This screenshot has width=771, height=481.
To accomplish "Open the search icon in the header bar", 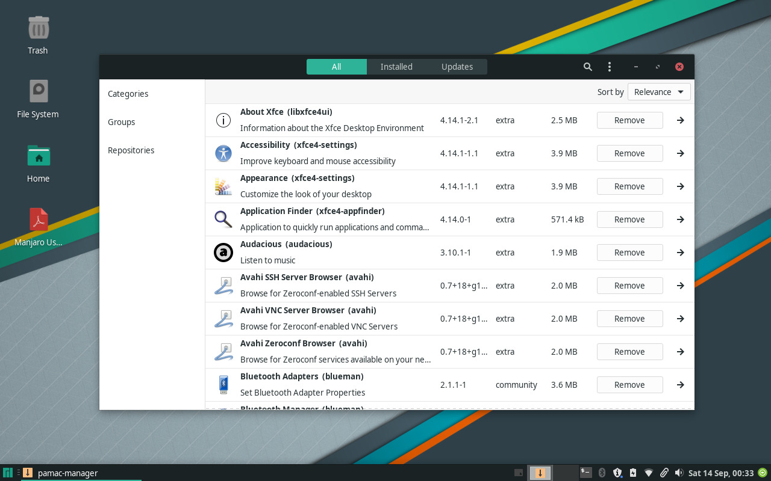I will 587,67.
